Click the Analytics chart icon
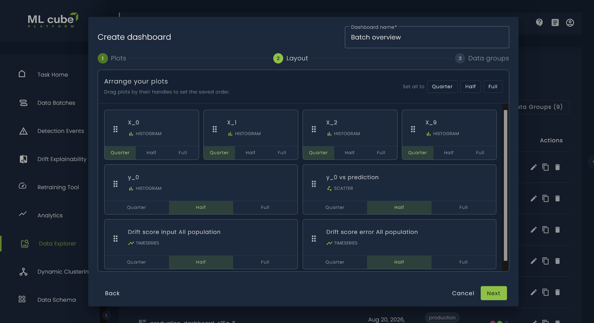This screenshot has width=594, height=323. [23, 214]
